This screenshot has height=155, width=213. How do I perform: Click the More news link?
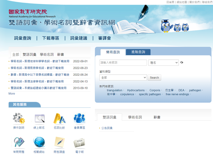click(12, 93)
